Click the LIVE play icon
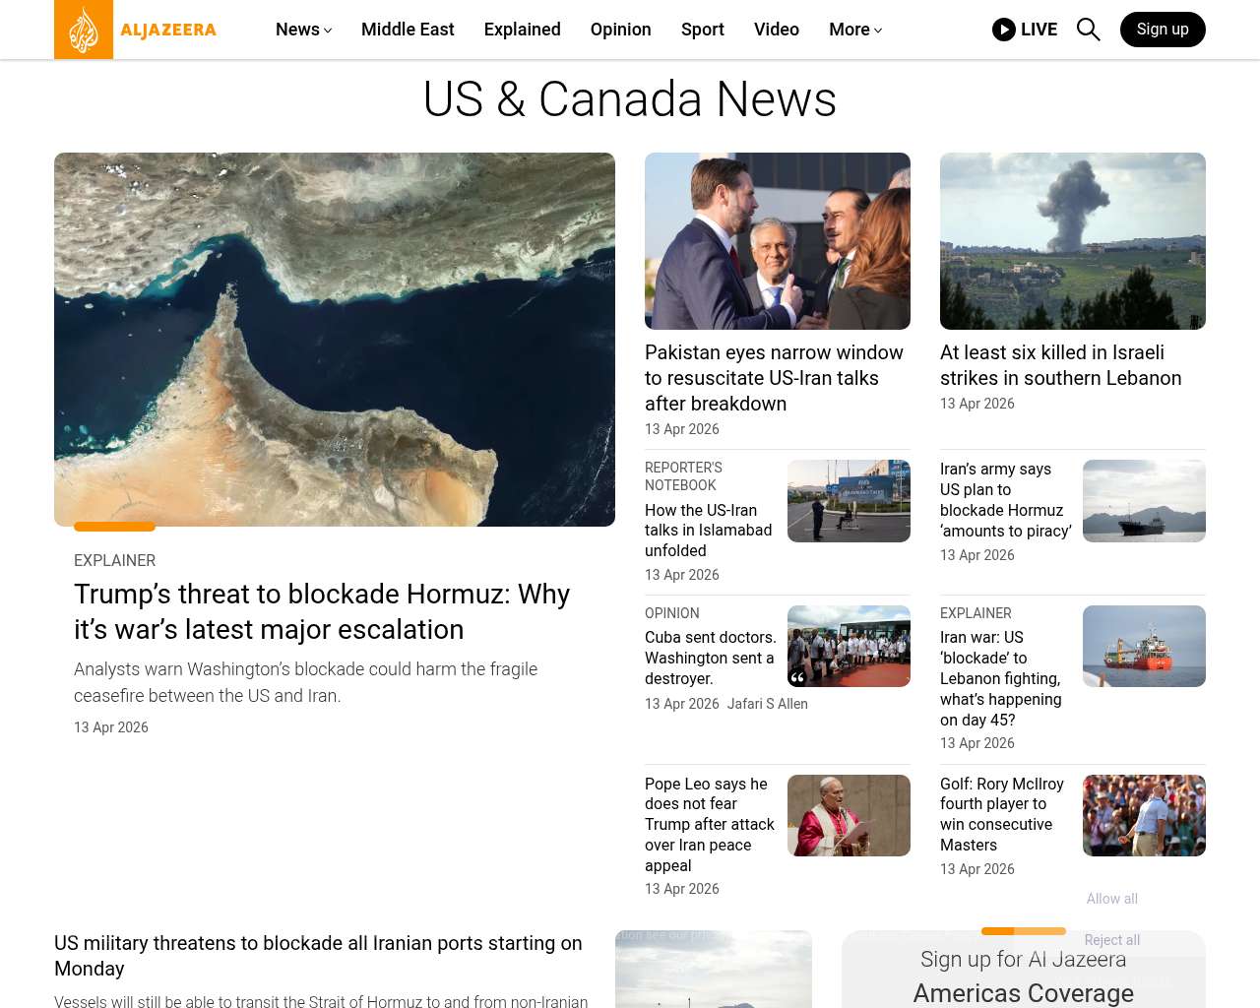 coord(1003,30)
